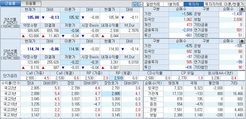Select 10년선물 외국인 net buy 682
246x119 pixels.
pos(181,52)
